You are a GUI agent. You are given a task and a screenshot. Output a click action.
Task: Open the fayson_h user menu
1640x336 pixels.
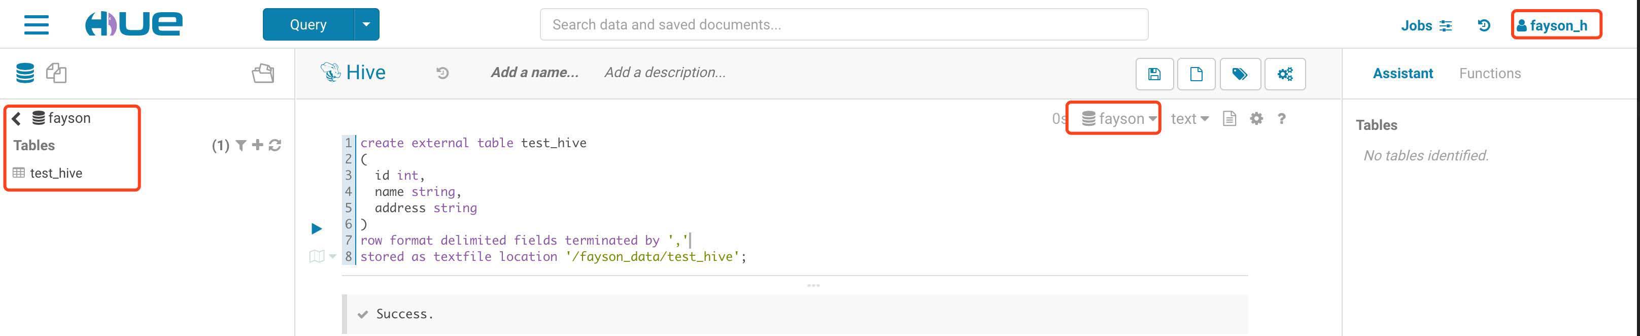click(1557, 25)
